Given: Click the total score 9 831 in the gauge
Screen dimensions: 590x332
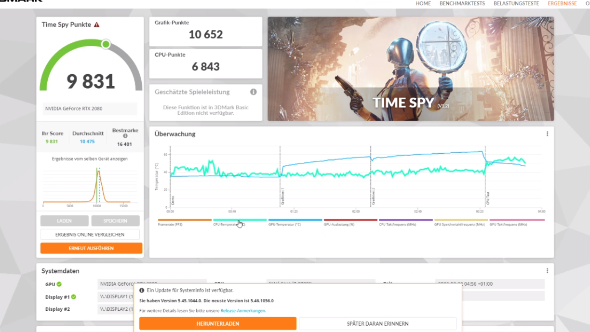Looking at the screenshot, I should tap(91, 81).
